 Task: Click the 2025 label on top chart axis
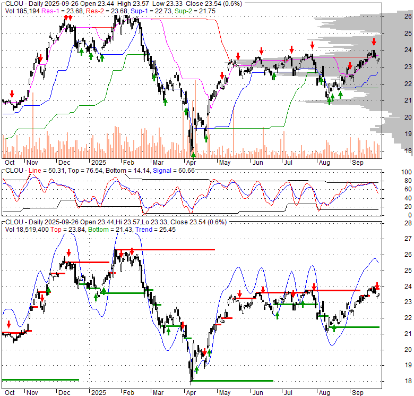coord(99,163)
